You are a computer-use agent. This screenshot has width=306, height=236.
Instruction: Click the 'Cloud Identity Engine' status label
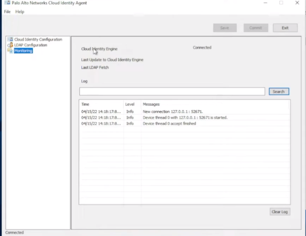pos(99,49)
